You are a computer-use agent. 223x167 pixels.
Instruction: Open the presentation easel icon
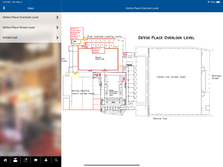[36, 160]
